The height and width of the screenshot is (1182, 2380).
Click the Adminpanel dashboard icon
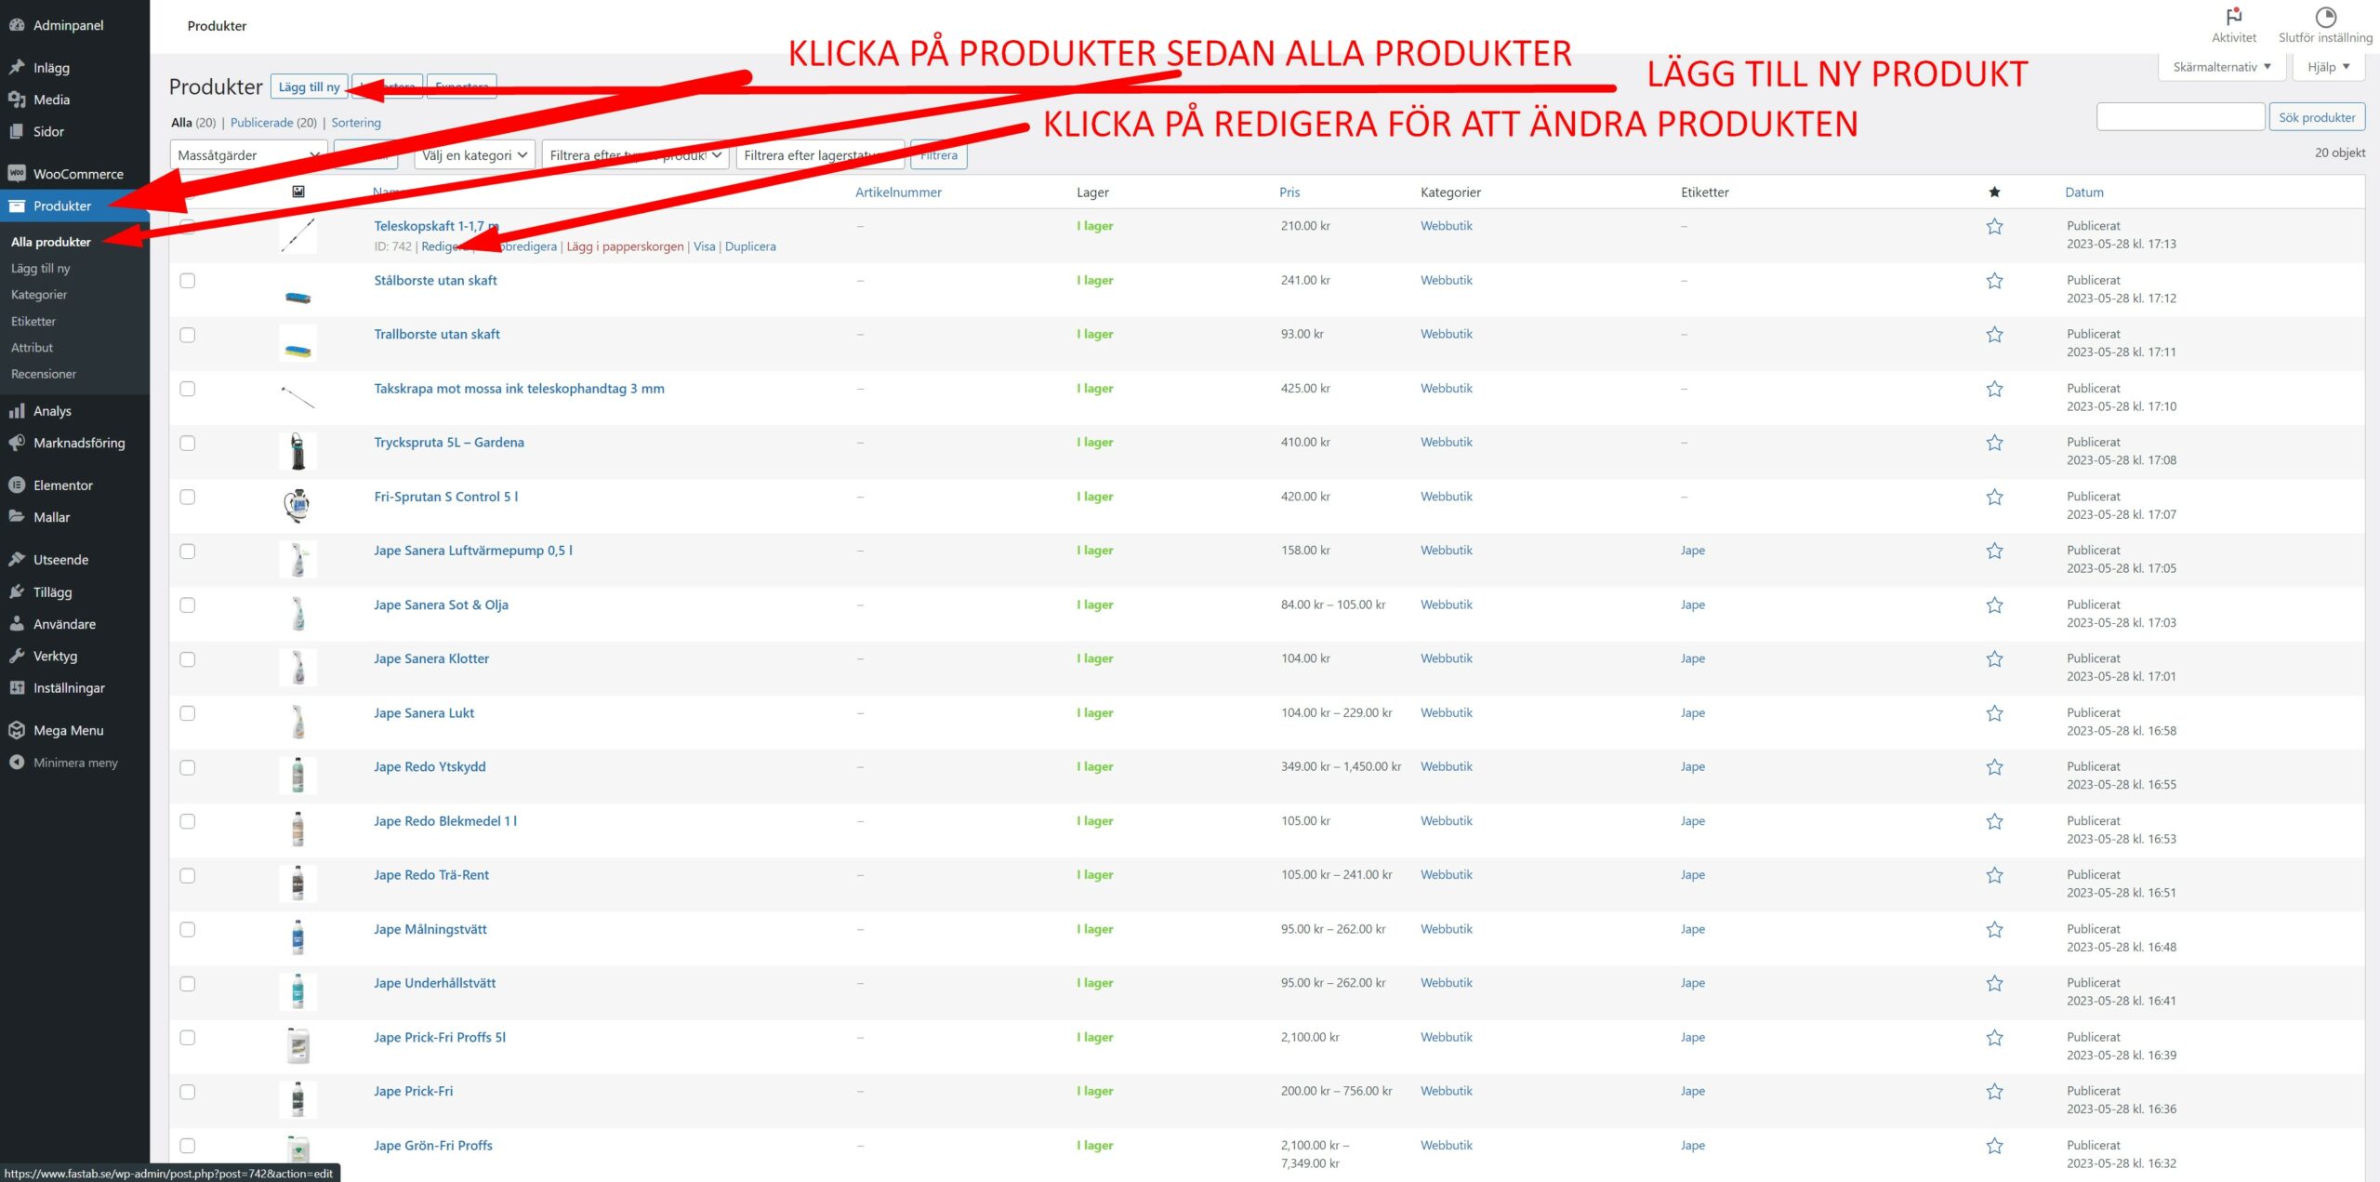(x=17, y=25)
